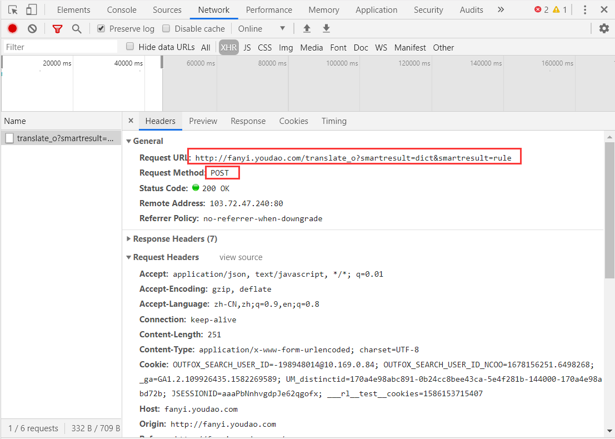
Task: Open the Audits tab
Action: (x=472, y=10)
